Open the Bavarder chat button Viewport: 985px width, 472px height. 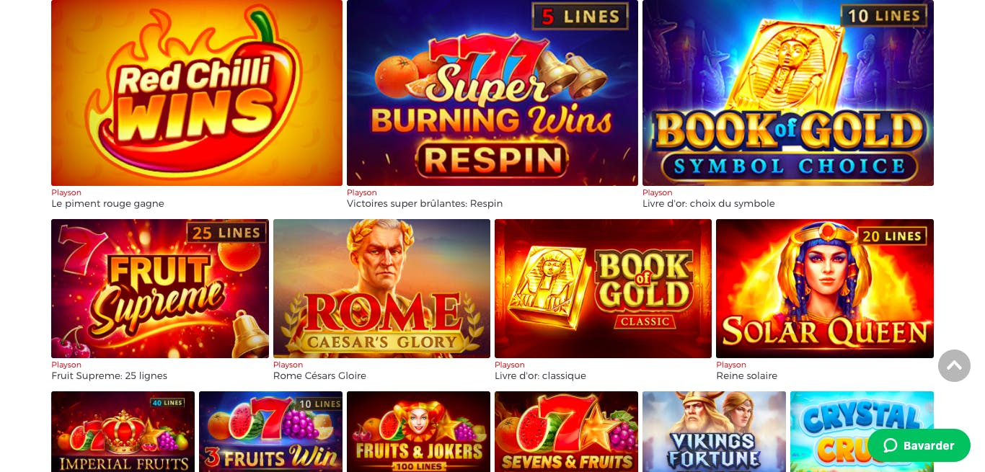click(919, 445)
